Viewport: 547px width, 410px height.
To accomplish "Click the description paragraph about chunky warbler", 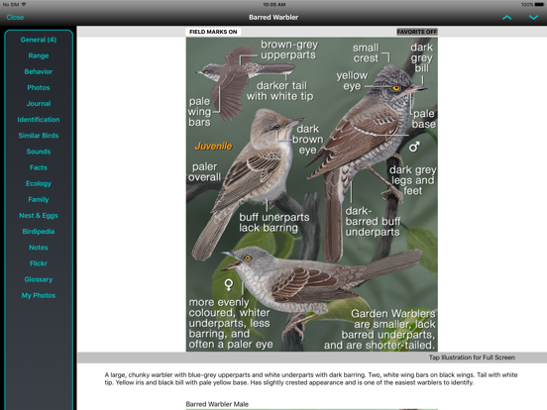I will [x=311, y=379].
